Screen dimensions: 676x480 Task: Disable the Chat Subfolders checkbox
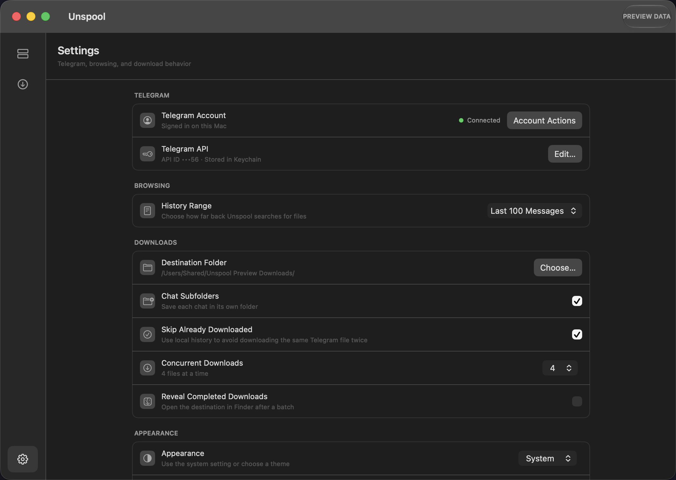pos(577,301)
